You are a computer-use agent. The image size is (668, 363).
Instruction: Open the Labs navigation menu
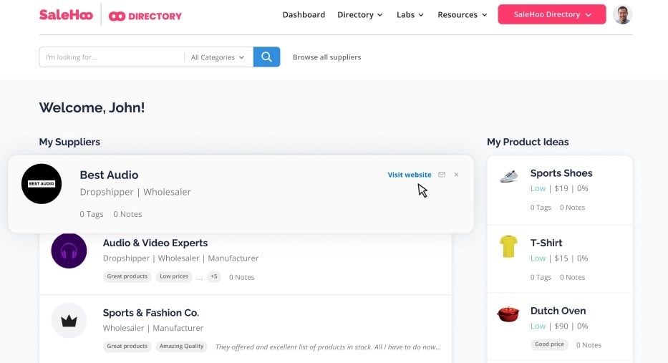[x=410, y=14]
